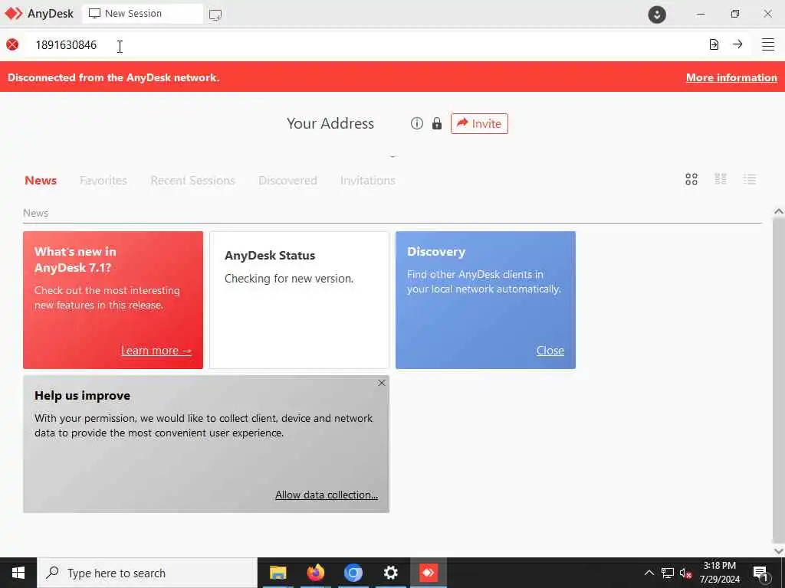Click the scrollbar up arrow
Viewport: 785px width, 588px height.
pyautogui.click(x=779, y=211)
